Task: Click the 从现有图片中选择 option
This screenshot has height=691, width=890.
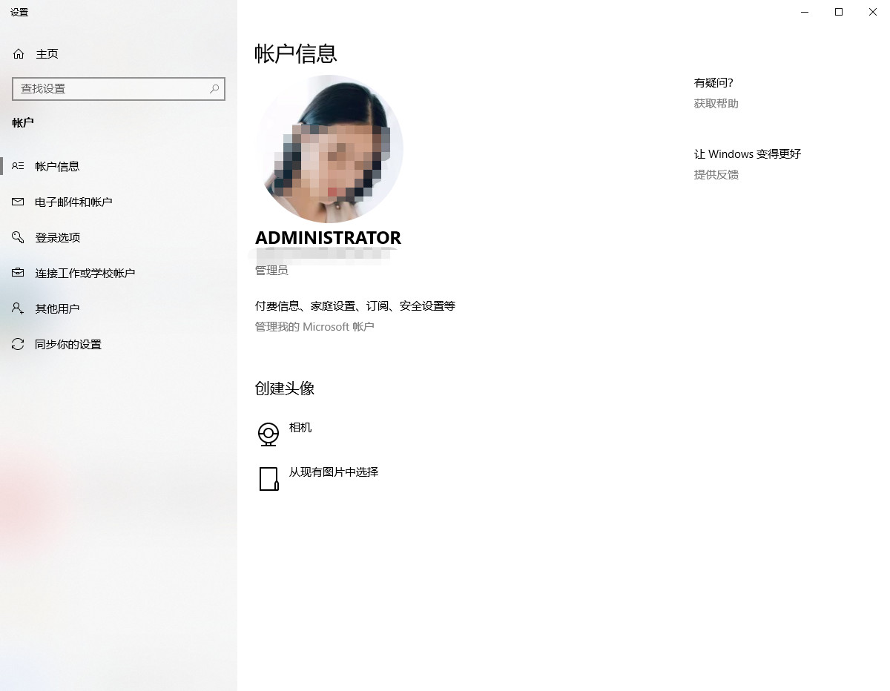Action: (x=333, y=472)
